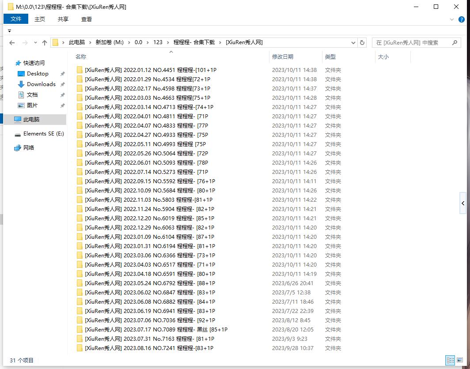Click the side panel collapse arrow at right edge
The image size is (470, 369).
click(463, 203)
